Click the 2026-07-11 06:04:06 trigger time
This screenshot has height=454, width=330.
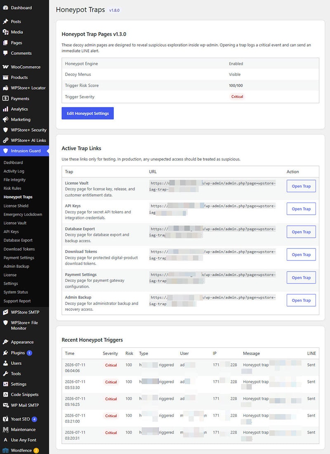(x=75, y=368)
